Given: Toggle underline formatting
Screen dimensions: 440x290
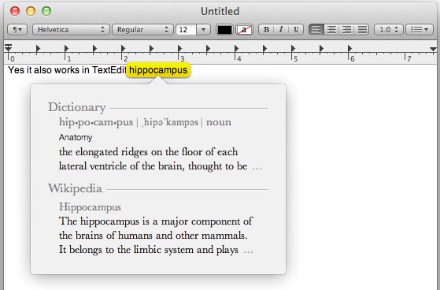Looking at the screenshot, I should coord(296,29).
